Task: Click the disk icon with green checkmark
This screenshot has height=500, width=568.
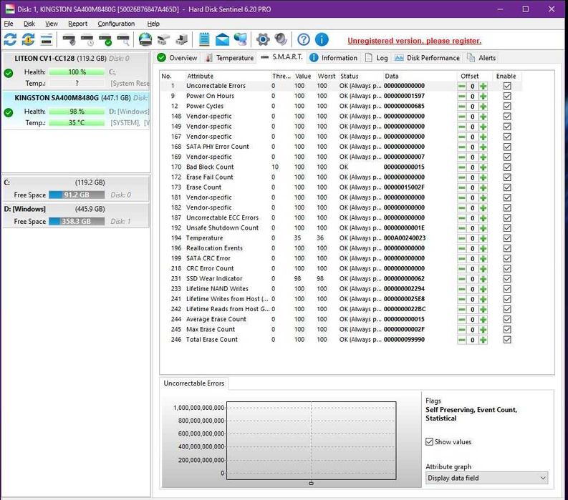Action: [105, 39]
